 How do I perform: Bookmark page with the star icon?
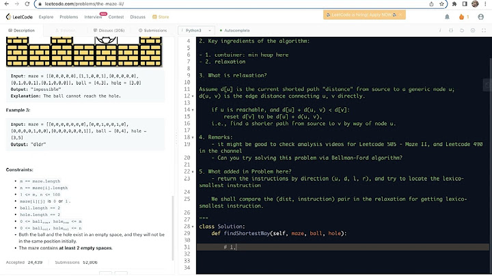(x=442, y=4)
